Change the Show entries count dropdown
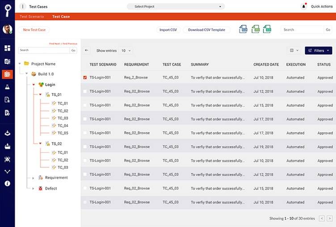 point(126,50)
